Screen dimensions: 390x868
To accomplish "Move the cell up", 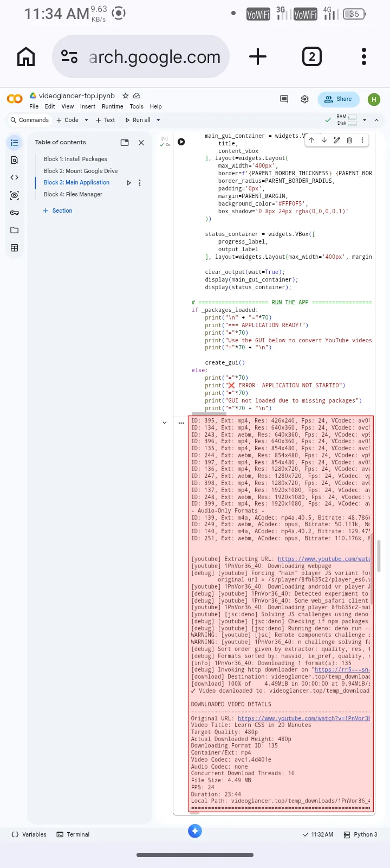I will click(x=311, y=140).
